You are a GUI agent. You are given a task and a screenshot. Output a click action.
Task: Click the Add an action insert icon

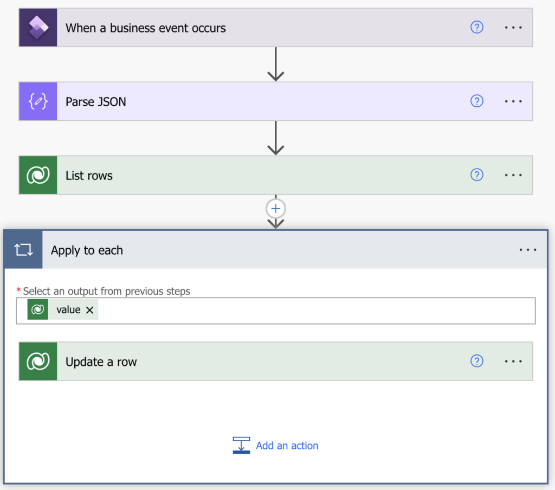(x=241, y=445)
